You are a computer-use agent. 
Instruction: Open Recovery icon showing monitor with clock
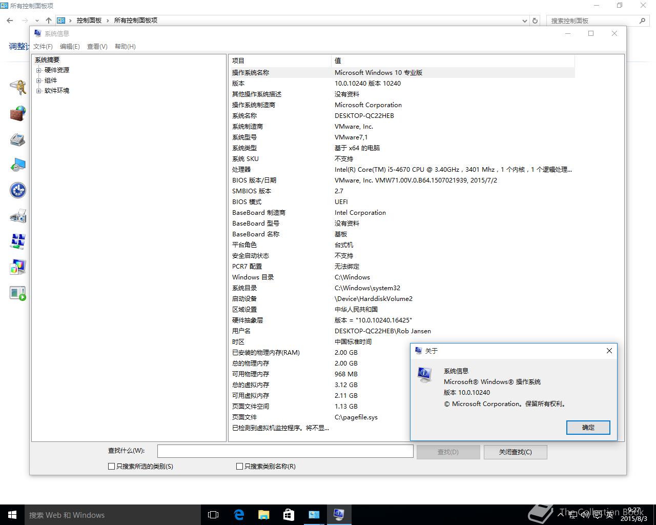click(x=18, y=165)
